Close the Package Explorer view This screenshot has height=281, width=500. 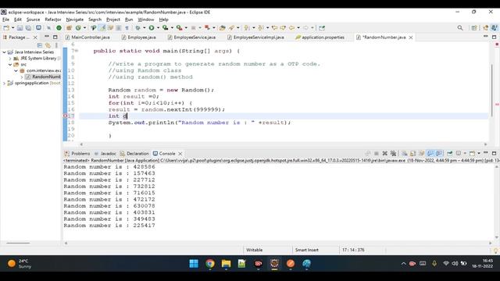point(35,37)
